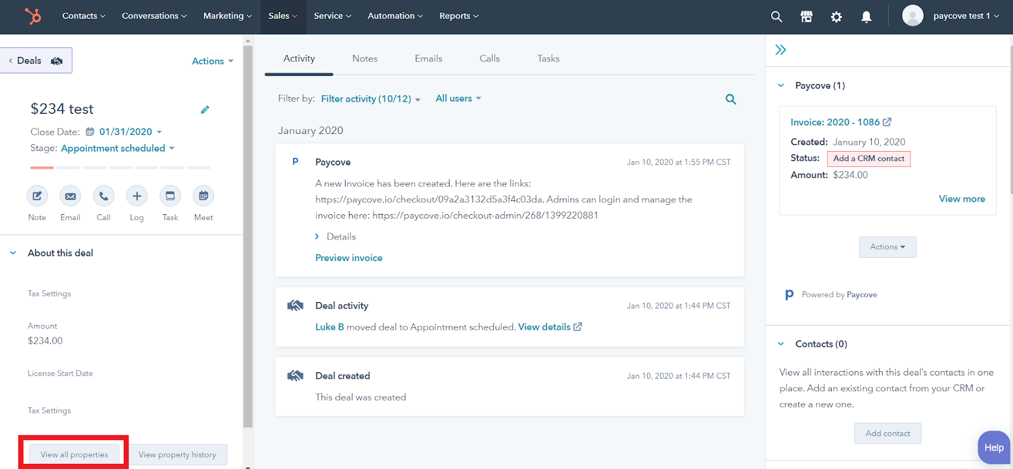Viewport: 1013px width, 469px height.
Task: Click Add a CRM contact status
Action: tap(869, 159)
